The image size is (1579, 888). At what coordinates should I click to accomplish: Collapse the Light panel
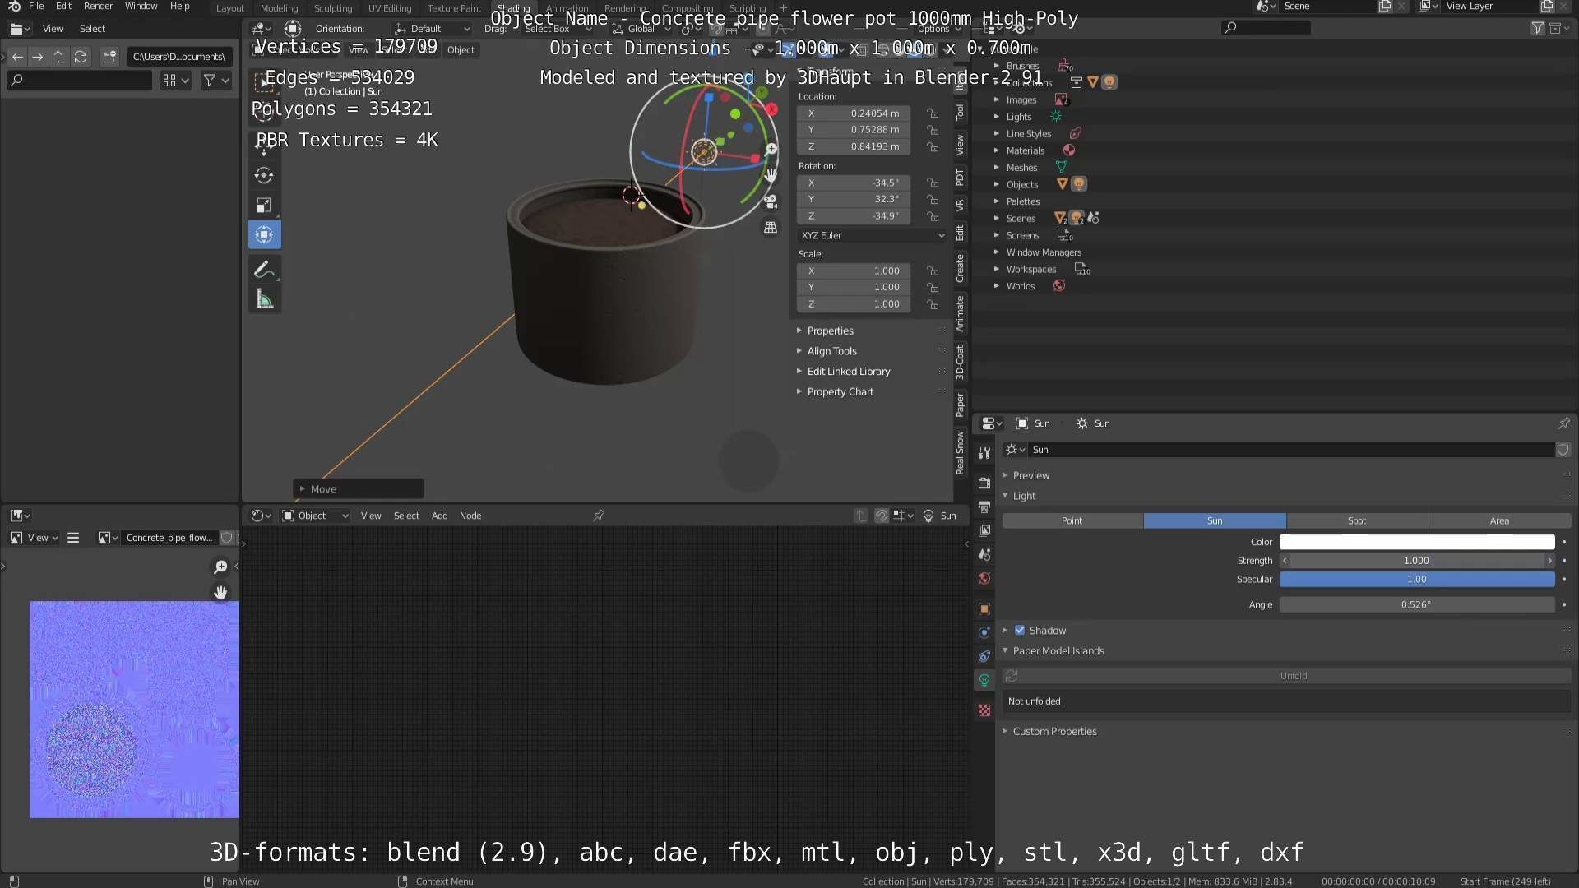pos(1024,496)
